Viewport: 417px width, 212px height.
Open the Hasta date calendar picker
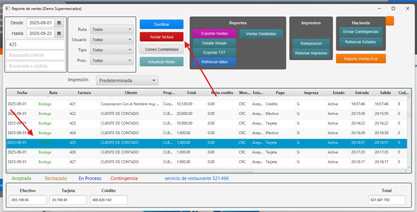click(x=59, y=33)
